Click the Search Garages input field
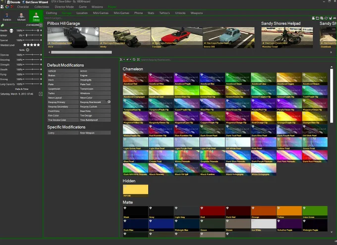The height and width of the screenshot is (245, 337). coord(176,18)
